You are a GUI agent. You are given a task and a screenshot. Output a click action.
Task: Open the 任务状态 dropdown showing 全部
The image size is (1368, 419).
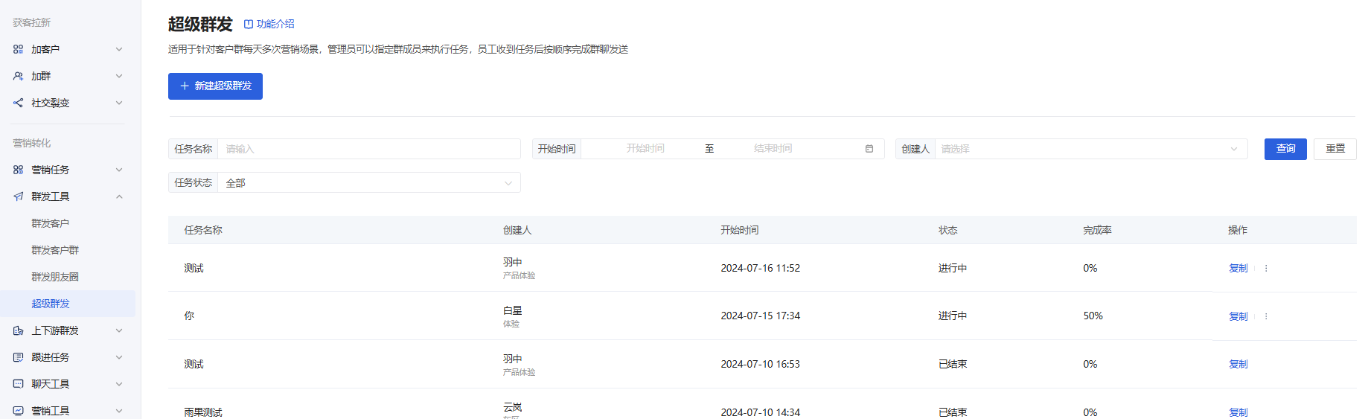coord(369,182)
